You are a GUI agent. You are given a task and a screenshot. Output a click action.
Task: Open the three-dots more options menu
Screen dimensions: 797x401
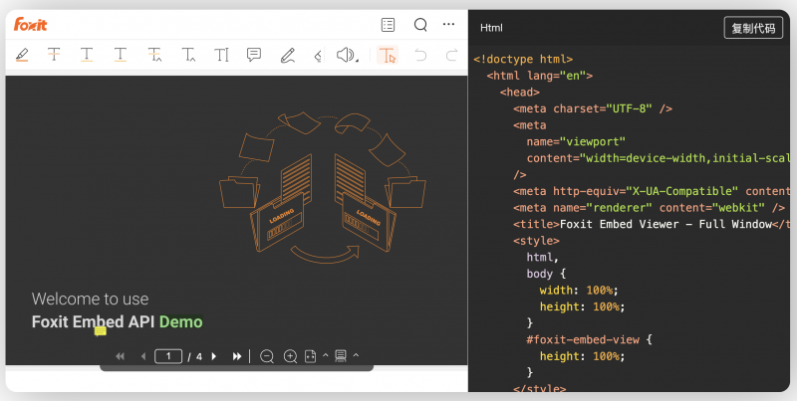(449, 24)
